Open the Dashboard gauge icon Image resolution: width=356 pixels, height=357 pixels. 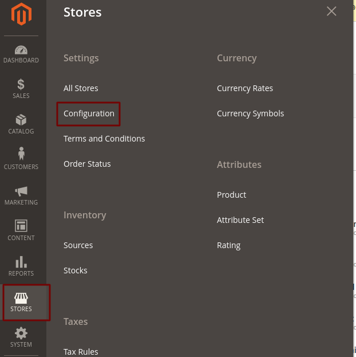[x=21, y=50]
